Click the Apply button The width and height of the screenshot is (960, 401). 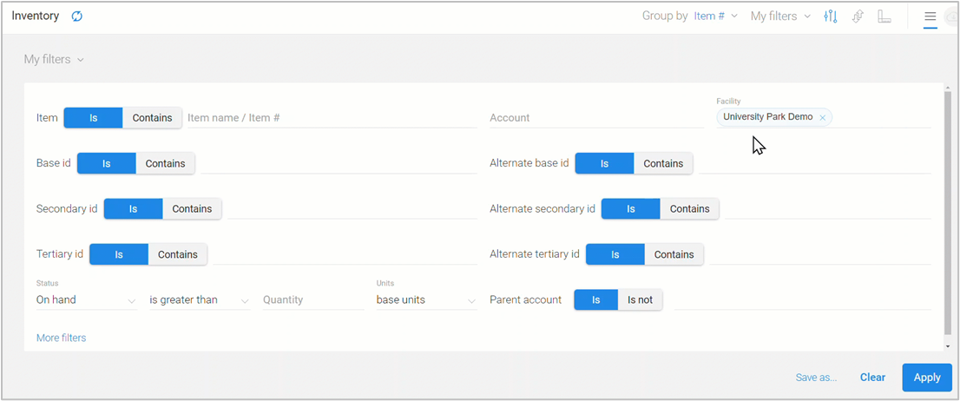[x=926, y=378]
